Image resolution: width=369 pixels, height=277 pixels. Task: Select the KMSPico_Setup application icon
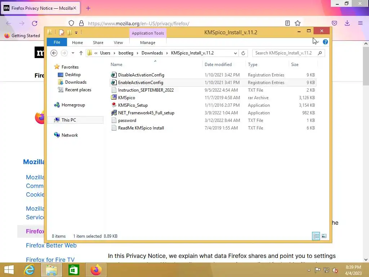(x=114, y=105)
